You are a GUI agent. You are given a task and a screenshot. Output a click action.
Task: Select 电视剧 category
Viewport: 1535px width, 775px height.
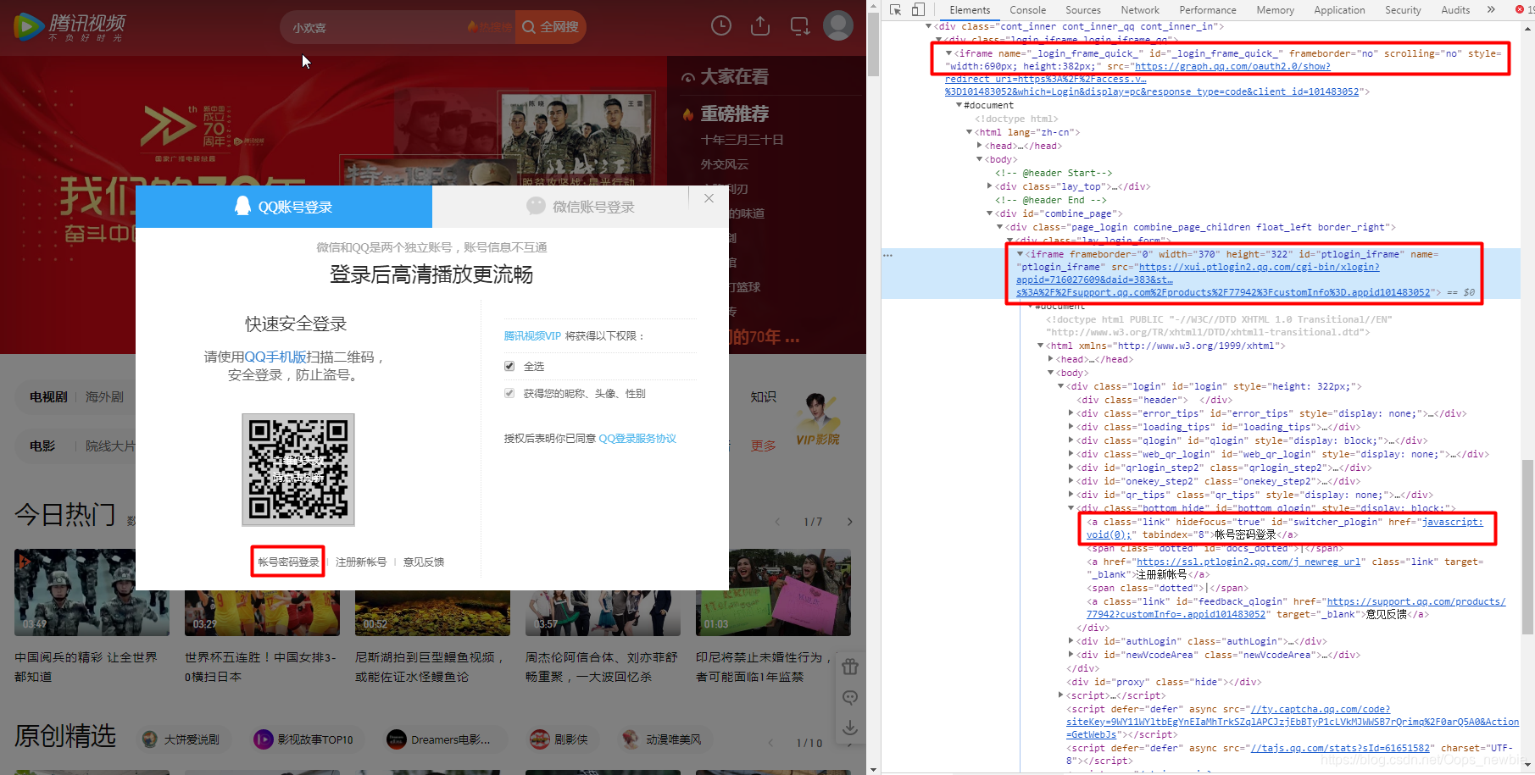pyautogui.click(x=48, y=396)
